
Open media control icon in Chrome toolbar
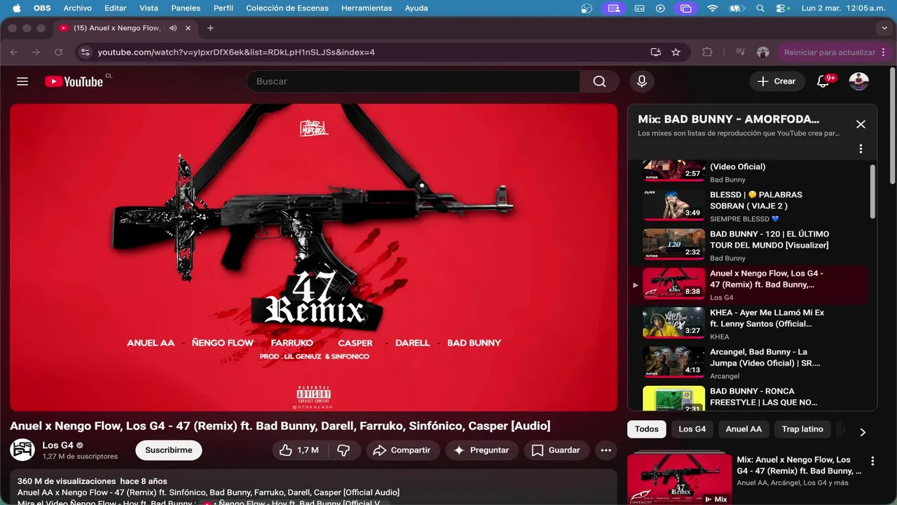741,52
